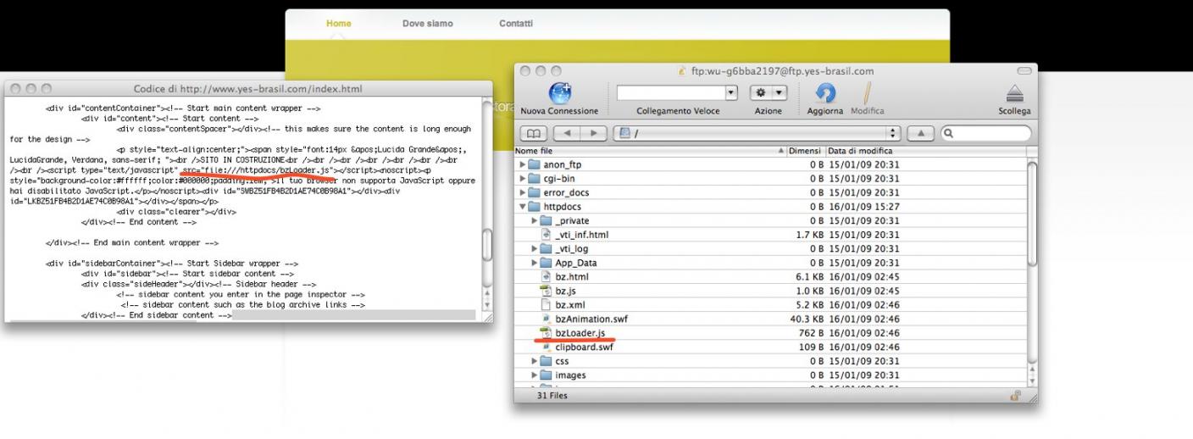Viewport: 1193px width, 439px height.
Task: Expand the images folder triangle
Action: tap(535, 375)
